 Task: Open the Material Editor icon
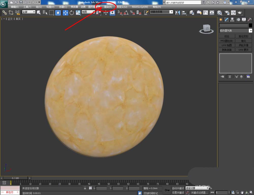pyautogui.click(x=220, y=13)
